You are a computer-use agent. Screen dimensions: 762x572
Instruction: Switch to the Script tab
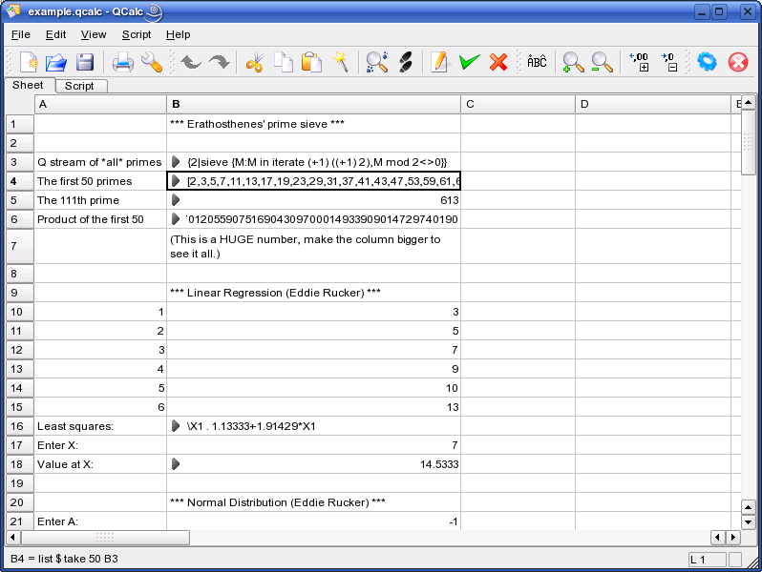79,86
